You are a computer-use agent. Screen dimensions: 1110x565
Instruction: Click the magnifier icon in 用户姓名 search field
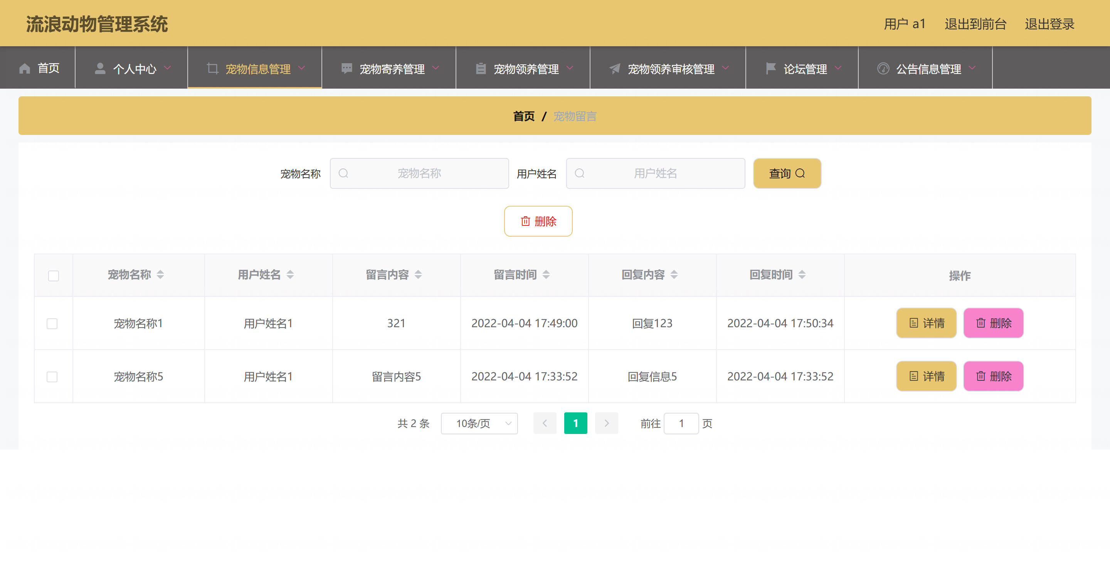(580, 173)
